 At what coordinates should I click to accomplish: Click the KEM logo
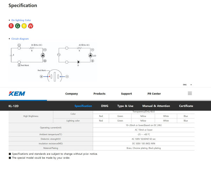click(17, 94)
